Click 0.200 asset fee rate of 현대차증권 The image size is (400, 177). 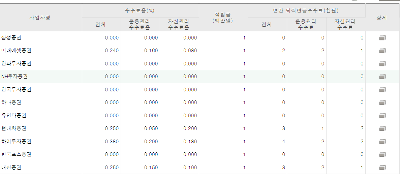click(190, 128)
